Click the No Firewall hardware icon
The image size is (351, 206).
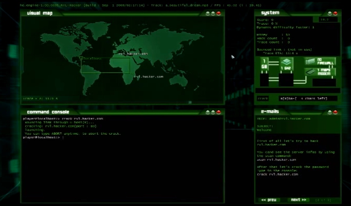pyautogui.click(x=320, y=61)
